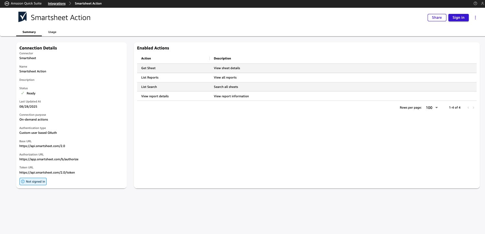This screenshot has height=234, width=485.
Task: Expand the Rows per page dropdown
Action: (x=432, y=108)
